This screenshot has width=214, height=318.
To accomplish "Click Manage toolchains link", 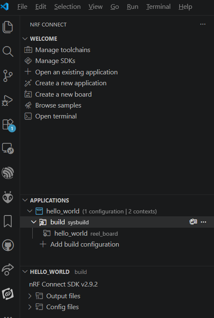I will click(x=63, y=50).
